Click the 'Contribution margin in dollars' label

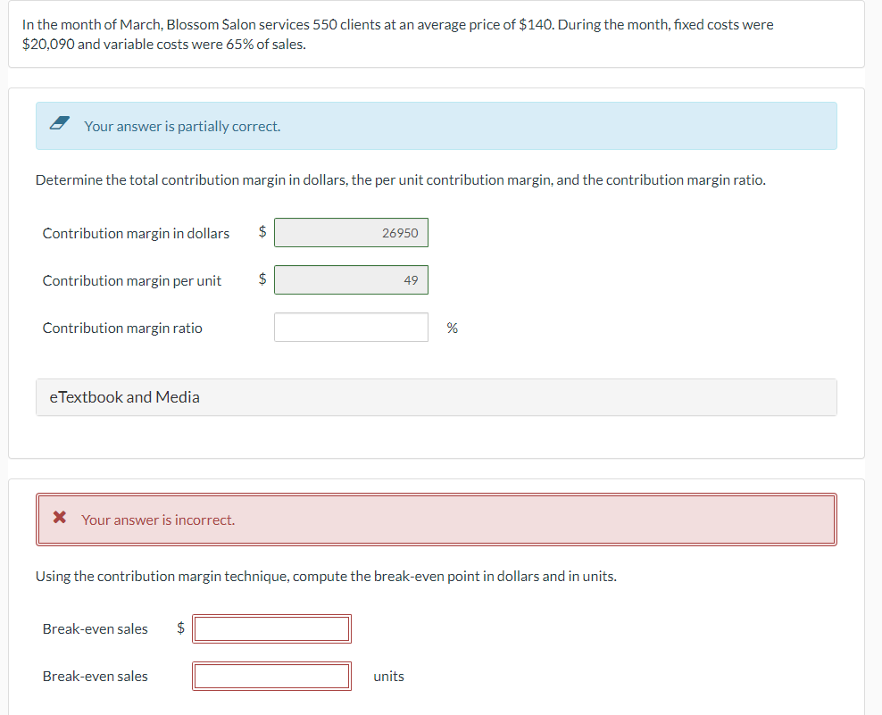point(136,234)
